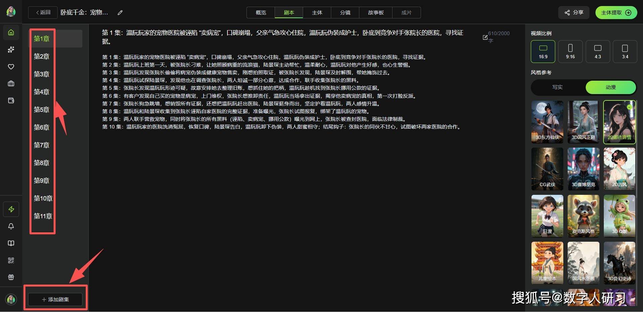Pick the 3D赛博朋克 style thumbnail
The image size is (643, 312).
point(583,169)
